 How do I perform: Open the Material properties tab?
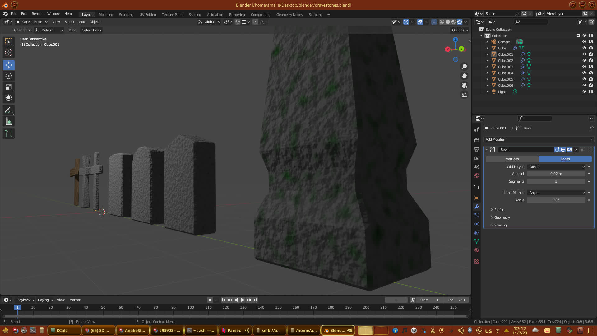477,250
